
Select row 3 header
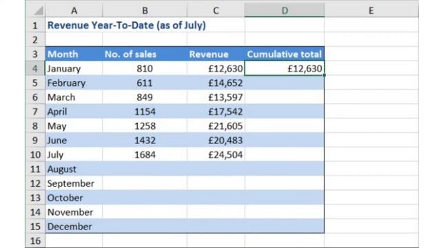pos(35,54)
